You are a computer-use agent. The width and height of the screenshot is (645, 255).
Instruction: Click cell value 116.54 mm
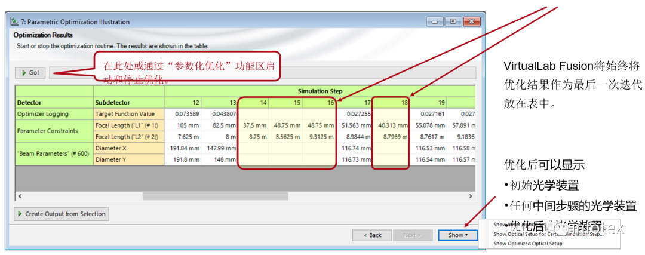tap(428, 159)
